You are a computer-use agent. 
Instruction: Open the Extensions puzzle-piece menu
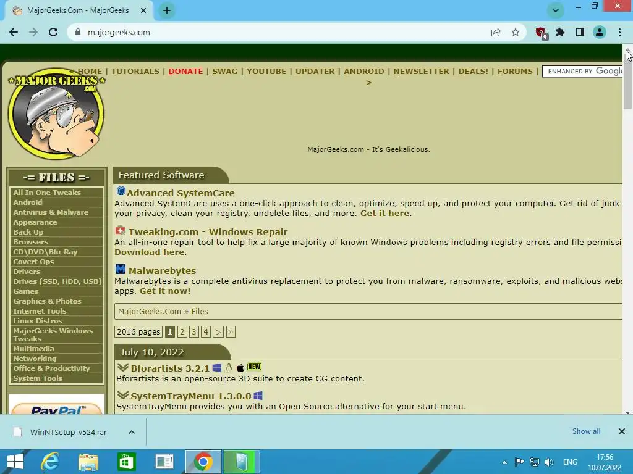560,32
